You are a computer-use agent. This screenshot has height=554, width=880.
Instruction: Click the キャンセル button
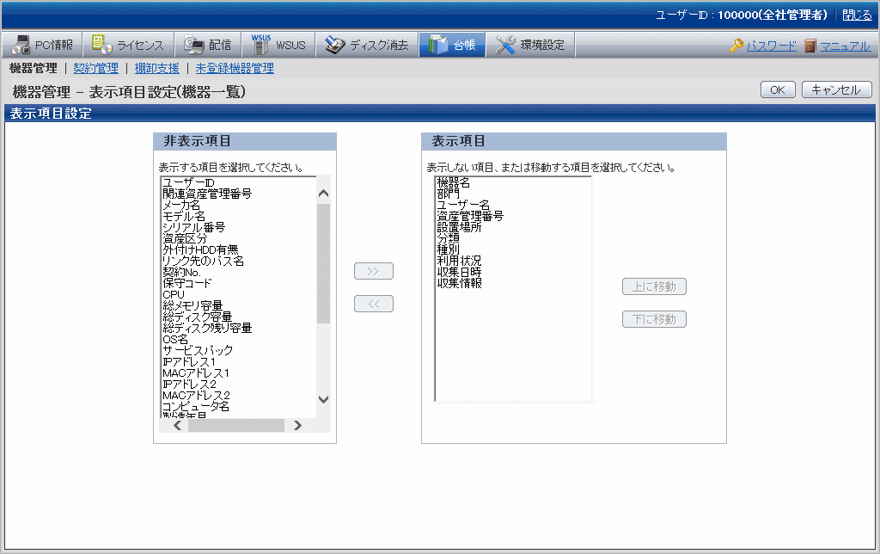[837, 89]
